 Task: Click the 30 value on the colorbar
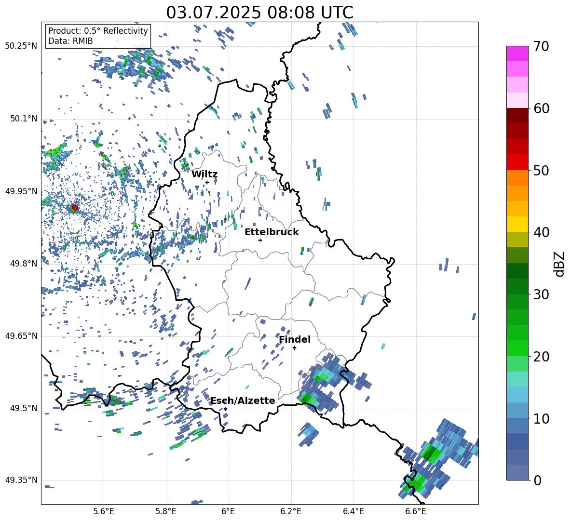[x=541, y=294]
